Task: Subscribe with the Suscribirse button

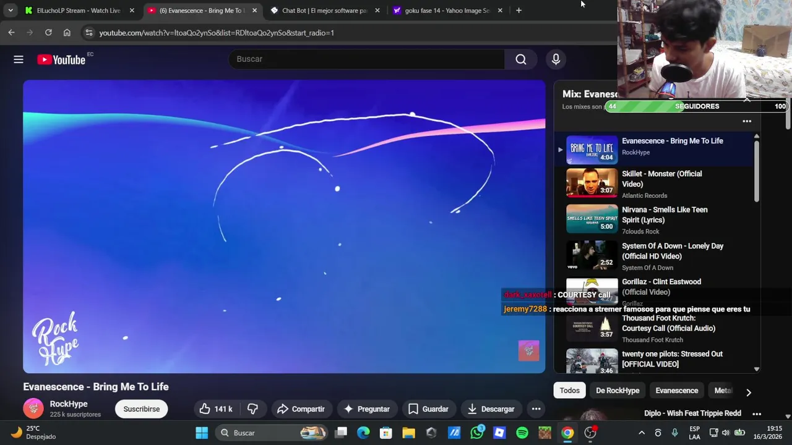Action: click(x=142, y=409)
